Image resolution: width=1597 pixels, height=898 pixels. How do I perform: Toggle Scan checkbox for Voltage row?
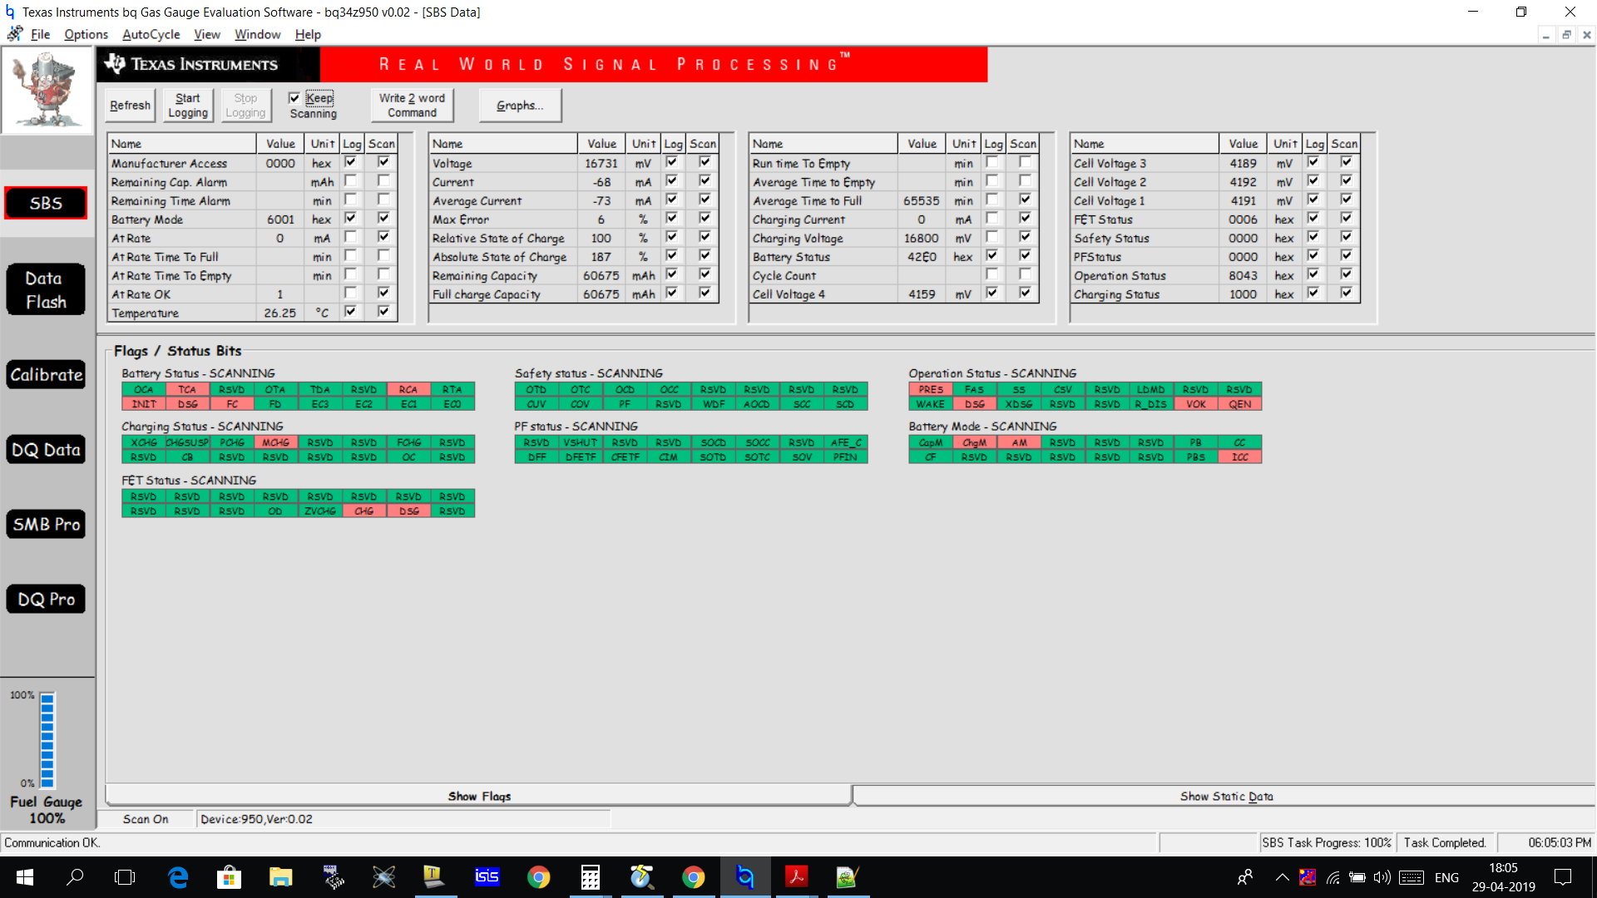(x=705, y=163)
